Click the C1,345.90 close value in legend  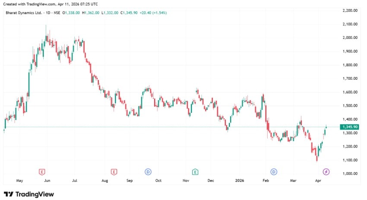pyautogui.click(x=128, y=13)
